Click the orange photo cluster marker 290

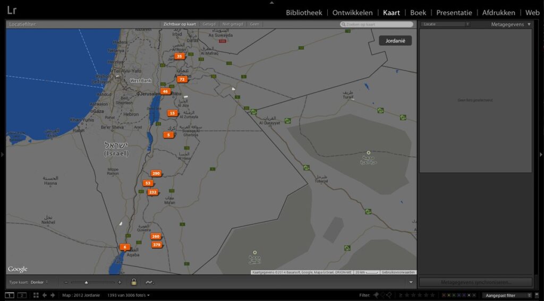156,173
